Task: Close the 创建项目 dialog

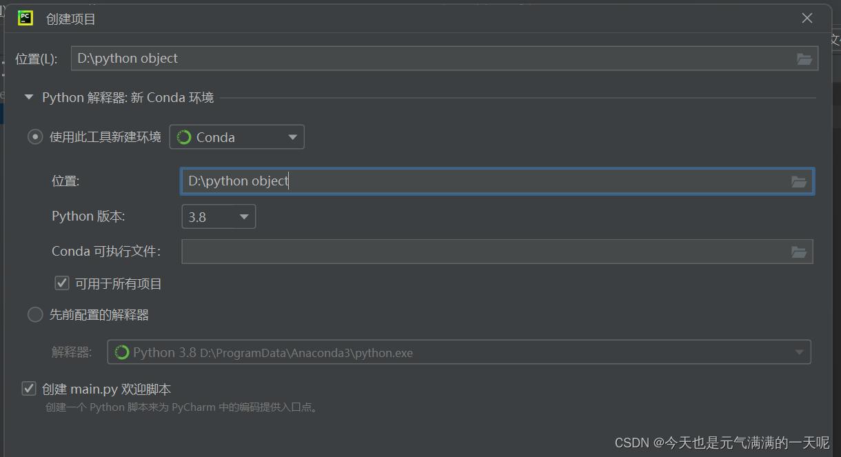Action: pyautogui.click(x=807, y=19)
